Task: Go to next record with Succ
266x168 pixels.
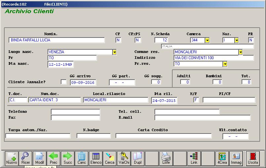Action: pos(68,158)
